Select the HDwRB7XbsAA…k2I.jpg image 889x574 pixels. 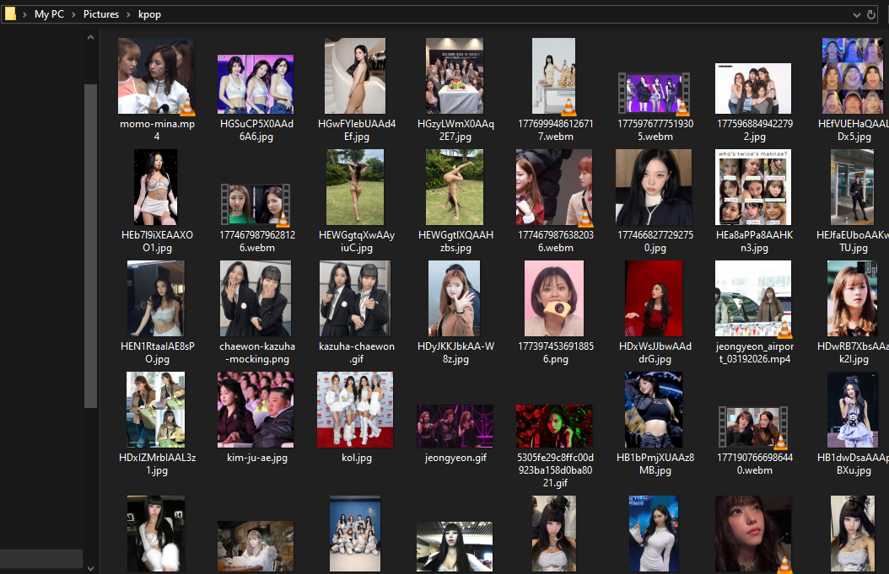tap(852, 298)
